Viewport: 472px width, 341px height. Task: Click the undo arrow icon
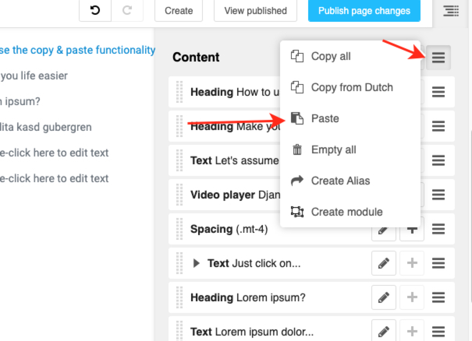[x=95, y=11]
